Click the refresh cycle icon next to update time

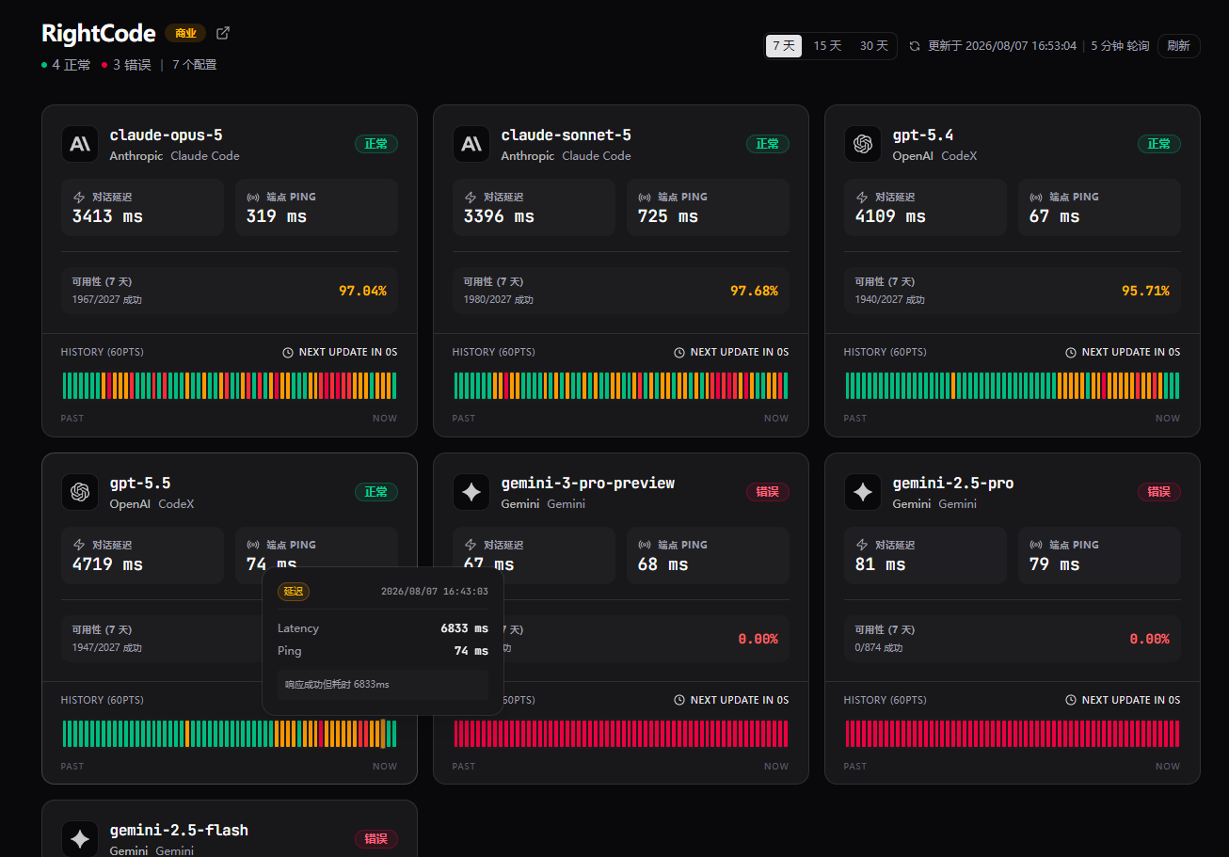tap(915, 46)
